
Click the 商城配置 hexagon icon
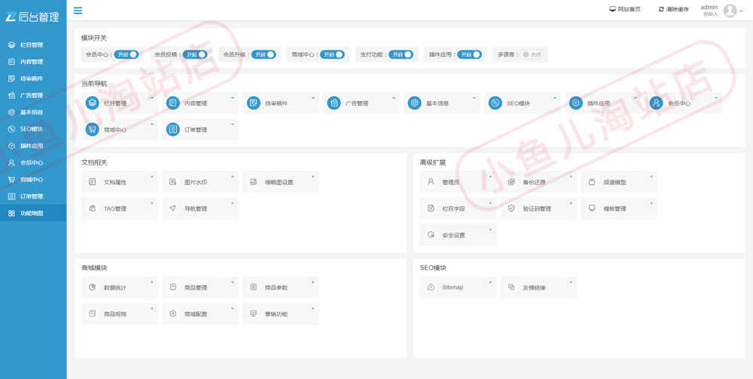(x=173, y=314)
